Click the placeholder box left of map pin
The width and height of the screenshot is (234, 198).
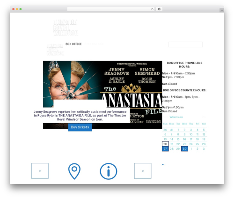(40, 171)
